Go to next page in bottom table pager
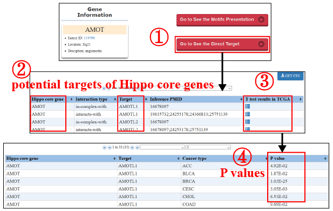Viewport: 333px width, 211px height. click(132, 147)
